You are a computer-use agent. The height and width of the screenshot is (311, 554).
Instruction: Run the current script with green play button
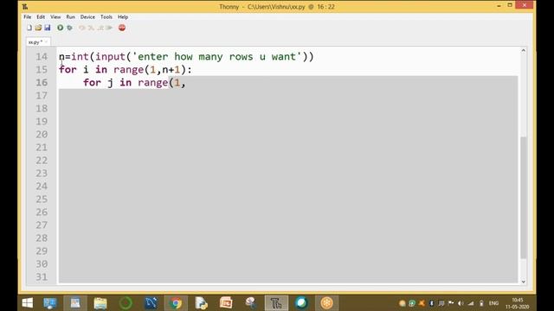61,28
